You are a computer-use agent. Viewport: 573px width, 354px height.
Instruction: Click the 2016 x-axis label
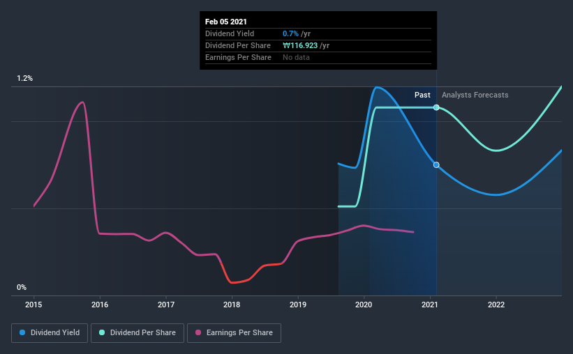click(x=100, y=305)
